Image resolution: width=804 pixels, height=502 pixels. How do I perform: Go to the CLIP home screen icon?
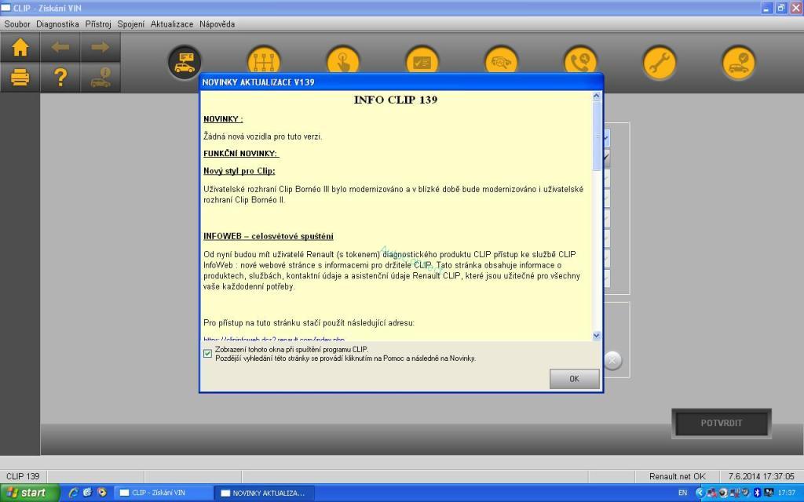point(20,47)
